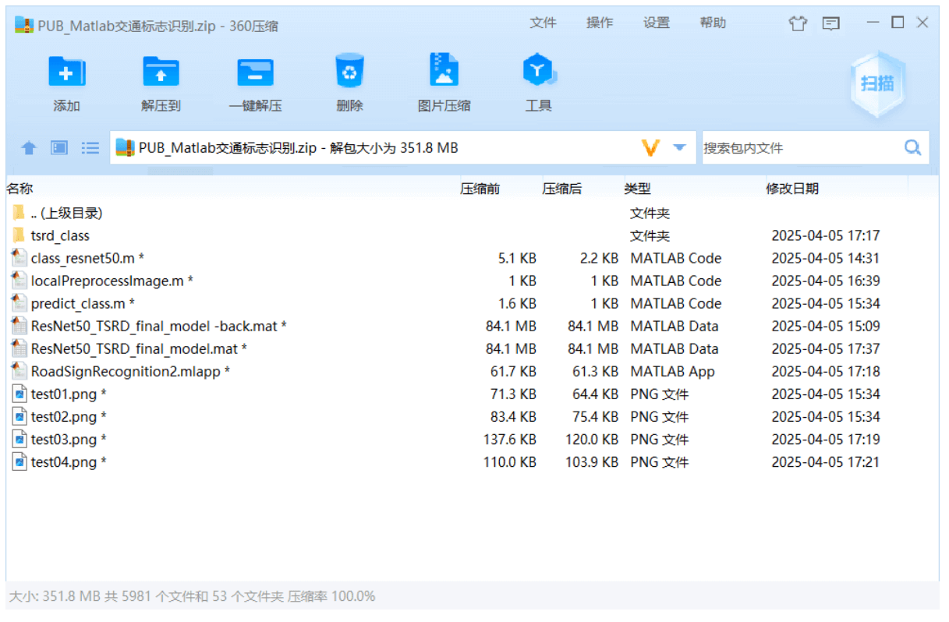Switch to the list view icon
This screenshot has width=949, height=622.
[x=90, y=147]
